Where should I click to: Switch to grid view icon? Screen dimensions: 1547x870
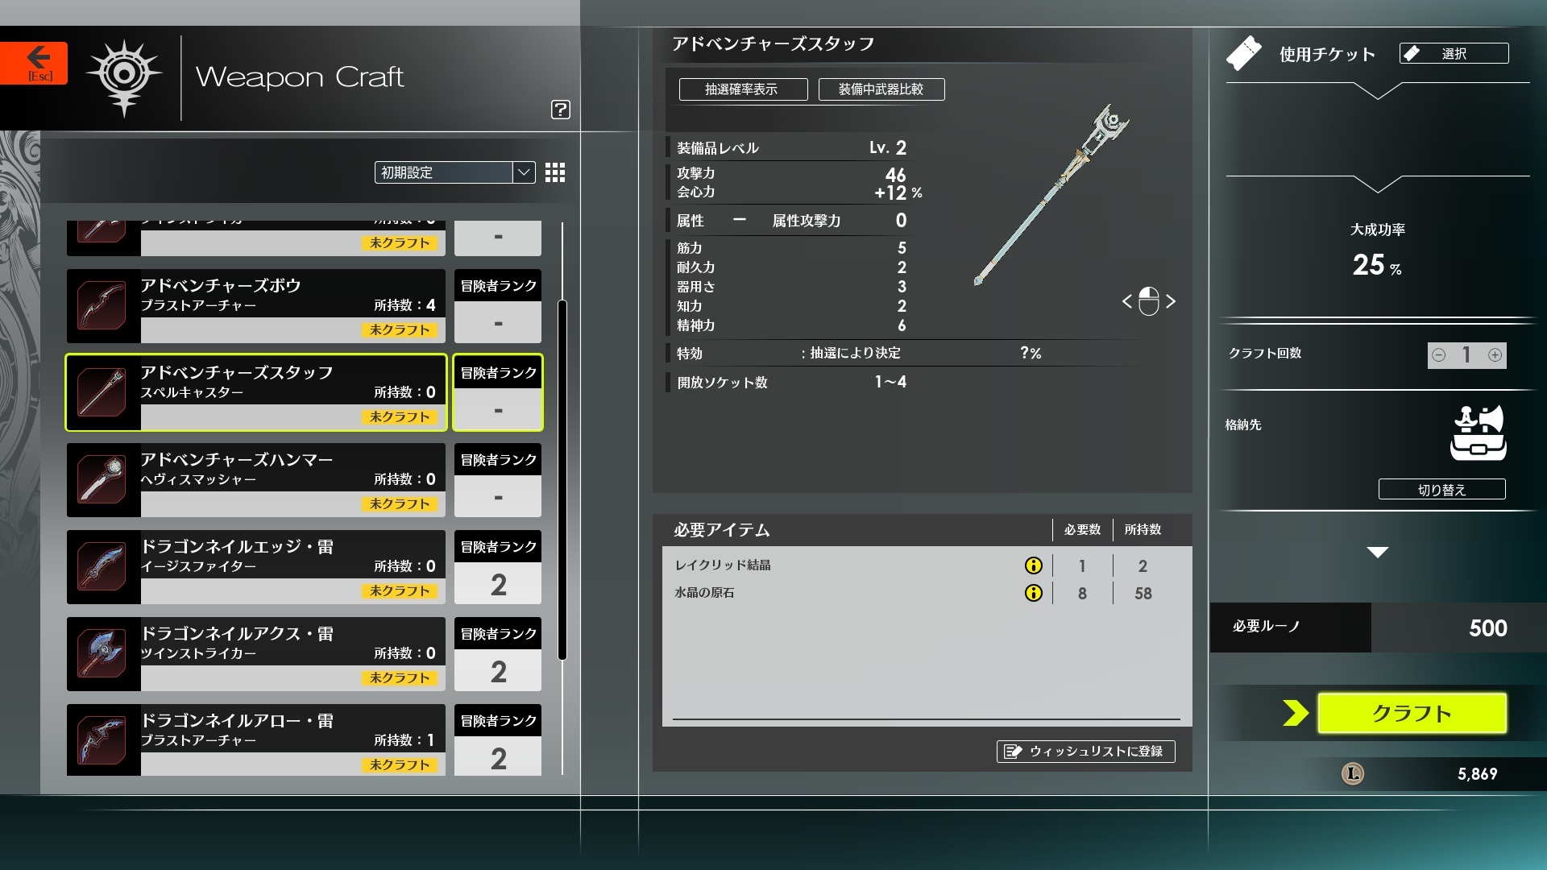pyautogui.click(x=555, y=172)
